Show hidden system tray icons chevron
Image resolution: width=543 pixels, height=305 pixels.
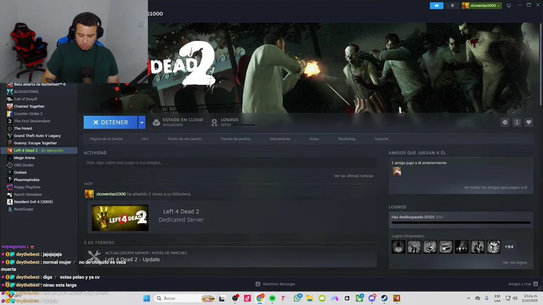468,298
